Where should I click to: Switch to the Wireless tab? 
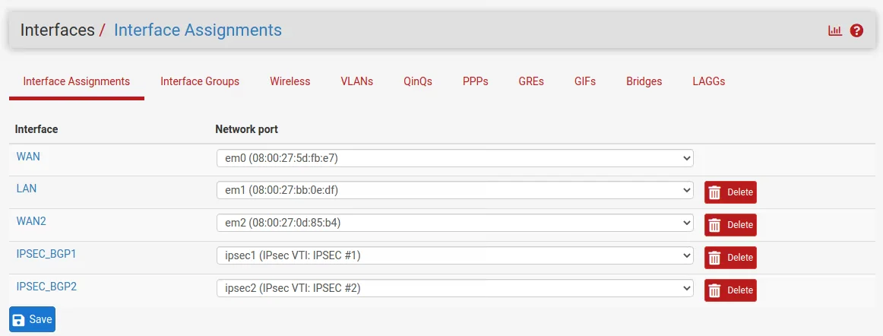click(290, 81)
